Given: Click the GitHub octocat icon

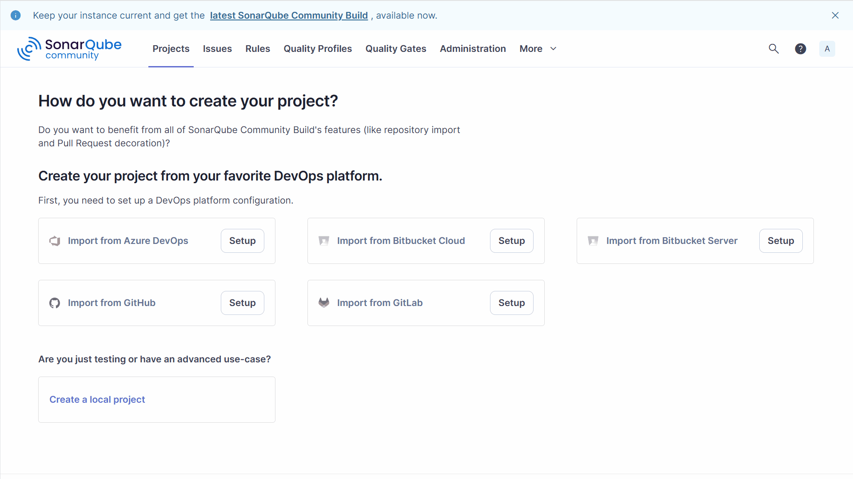Looking at the screenshot, I should click(55, 303).
